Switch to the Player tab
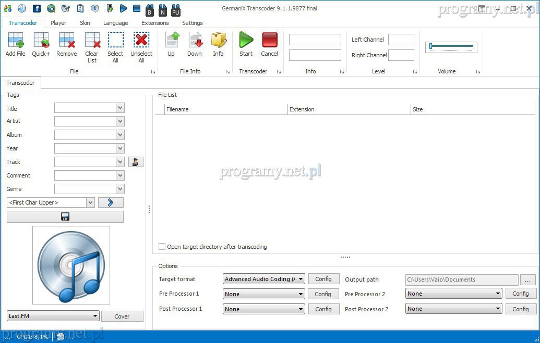Image resolution: width=540 pixels, height=343 pixels. (x=58, y=23)
